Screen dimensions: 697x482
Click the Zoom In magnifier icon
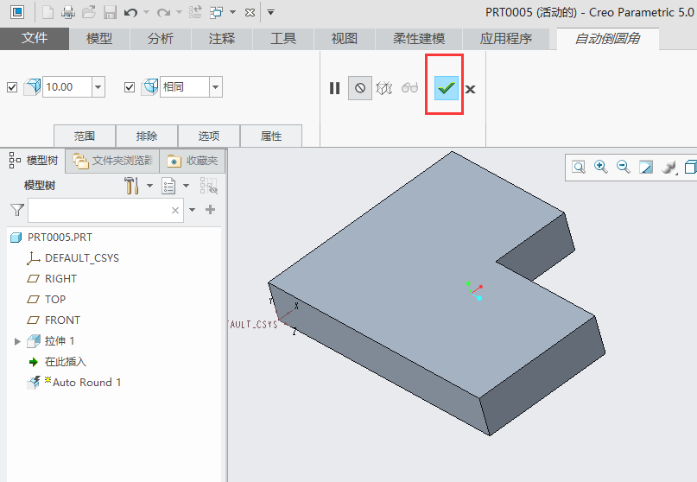pos(600,167)
